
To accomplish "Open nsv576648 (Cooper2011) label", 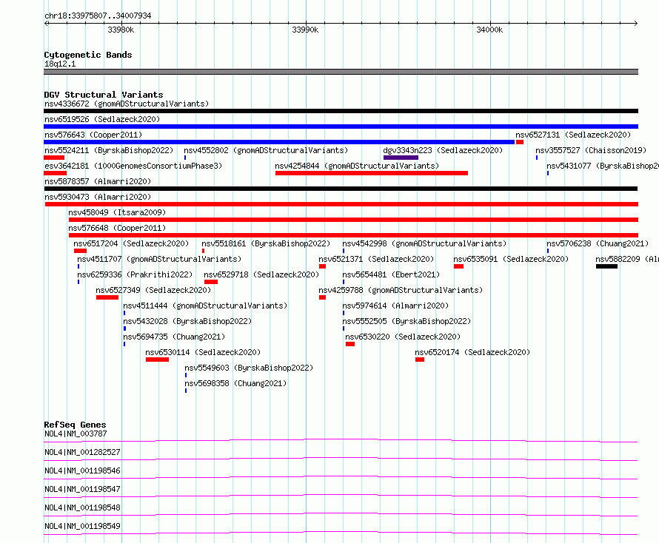I will (x=117, y=228).
